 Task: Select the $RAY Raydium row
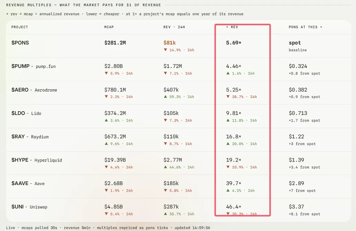coord(179,139)
